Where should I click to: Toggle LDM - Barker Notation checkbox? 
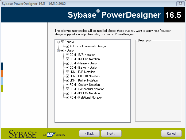tap(68, 80)
